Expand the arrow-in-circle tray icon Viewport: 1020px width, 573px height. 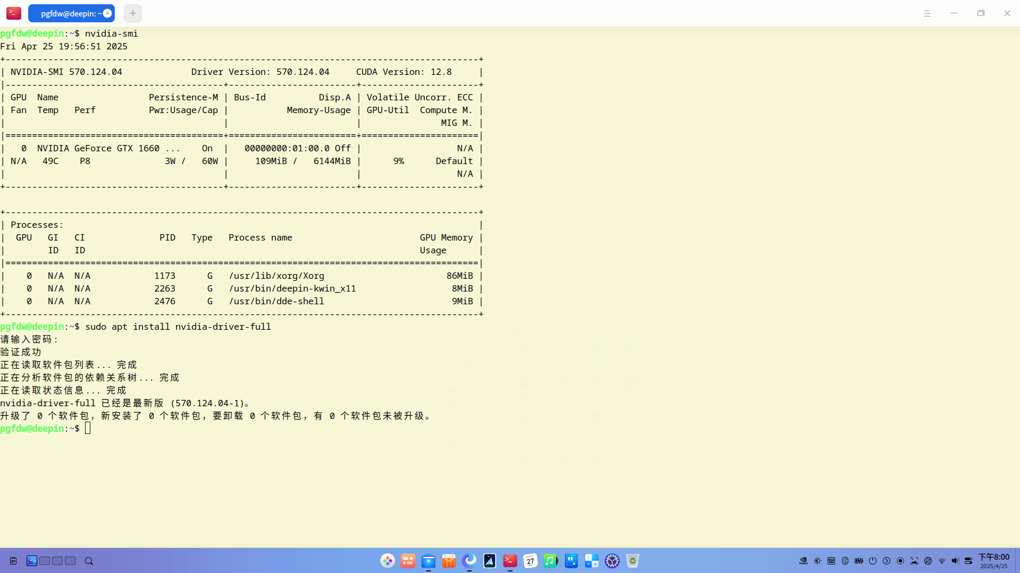(887, 561)
